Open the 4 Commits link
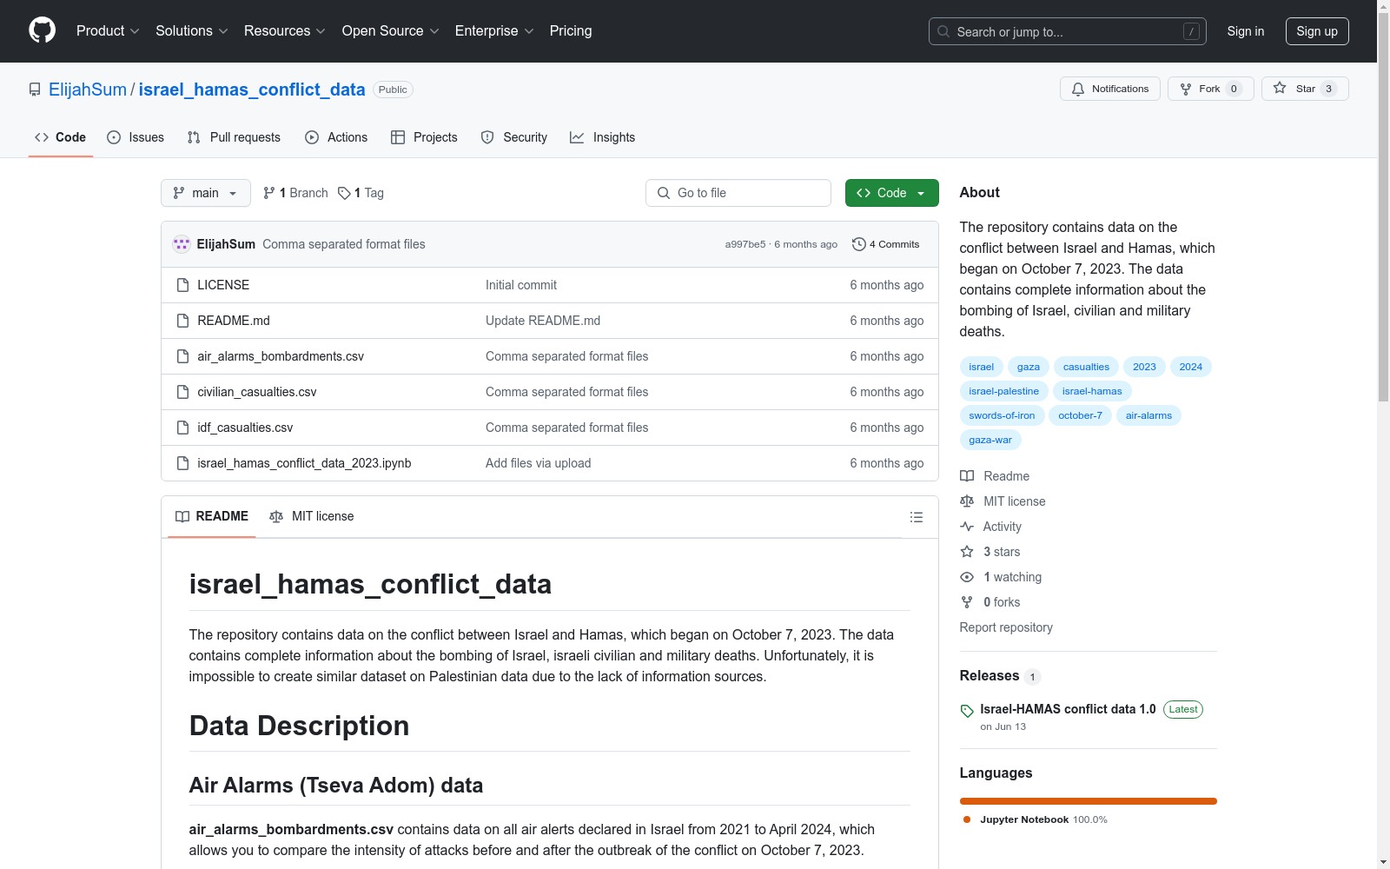Image resolution: width=1390 pixels, height=869 pixels. pos(886,244)
